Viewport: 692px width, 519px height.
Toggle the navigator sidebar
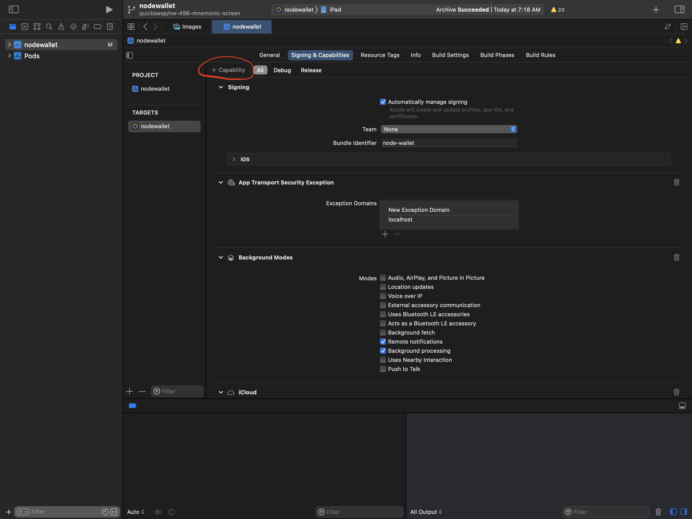(x=13, y=10)
